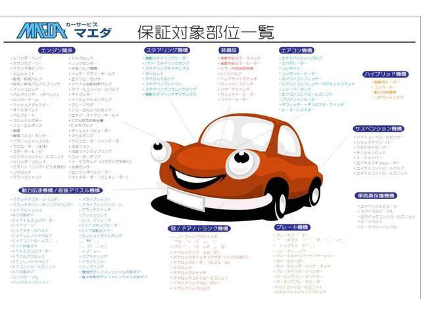421x315 pixels.
Task: Select the 乗務員保護機構 category header
Action: point(378,196)
